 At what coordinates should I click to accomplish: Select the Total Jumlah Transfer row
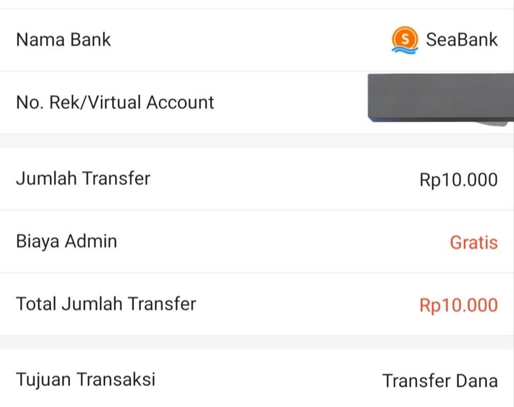257,304
